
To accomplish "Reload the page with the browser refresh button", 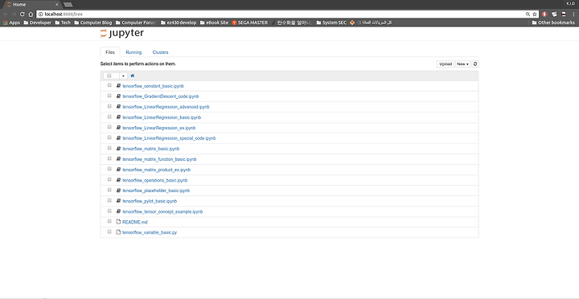I will [23, 14].
